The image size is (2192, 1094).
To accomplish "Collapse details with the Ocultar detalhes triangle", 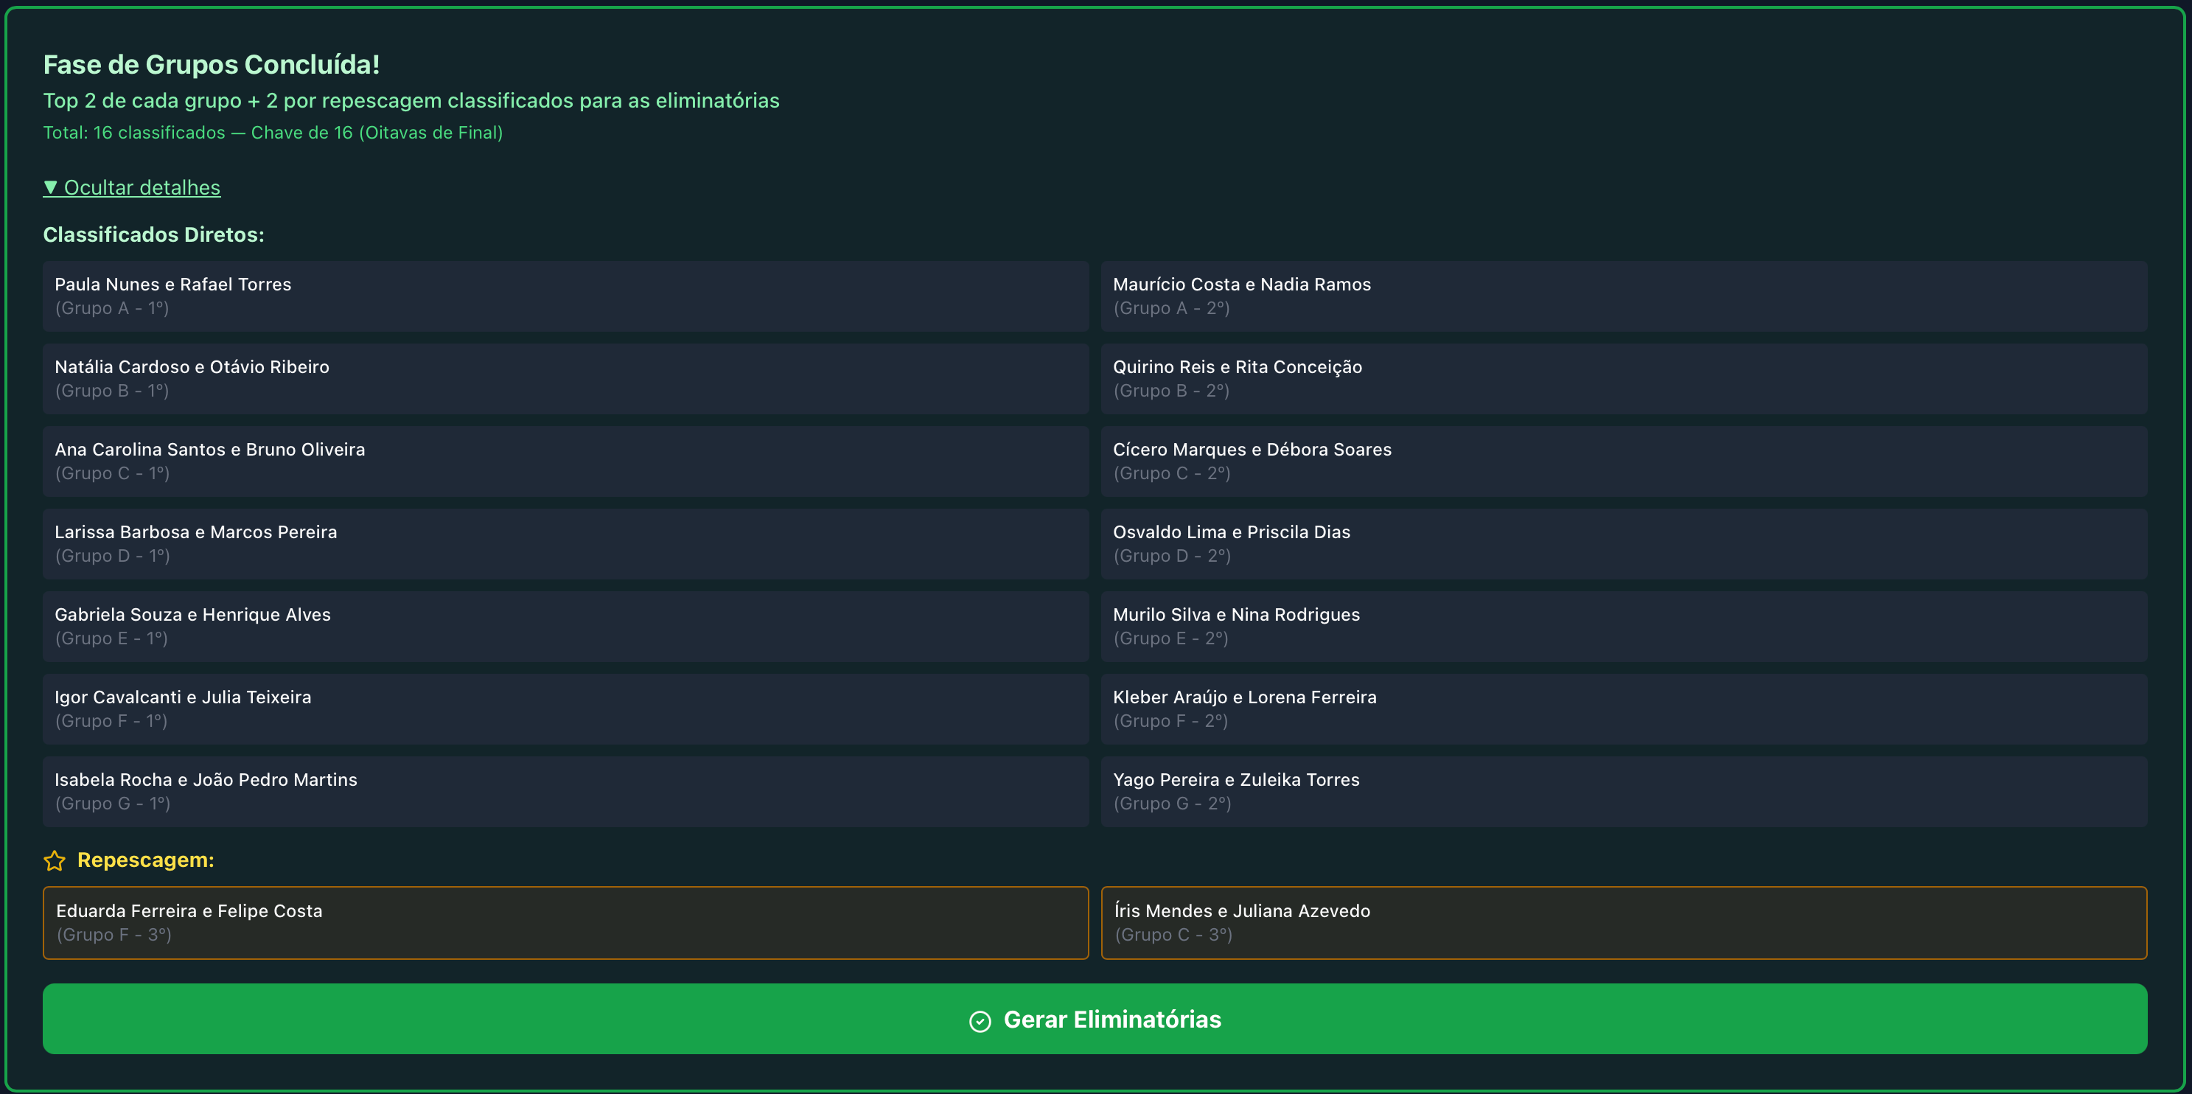I will 50,187.
